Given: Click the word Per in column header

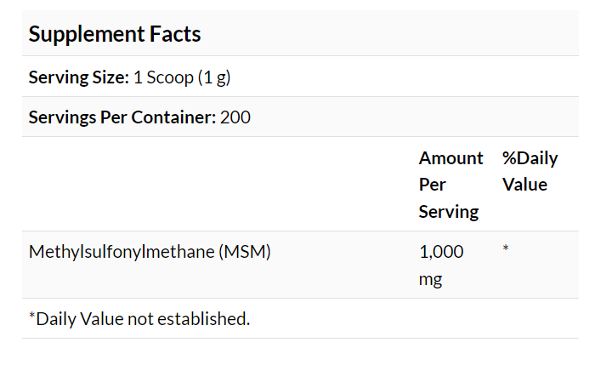Looking at the screenshot, I should [432, 184].
